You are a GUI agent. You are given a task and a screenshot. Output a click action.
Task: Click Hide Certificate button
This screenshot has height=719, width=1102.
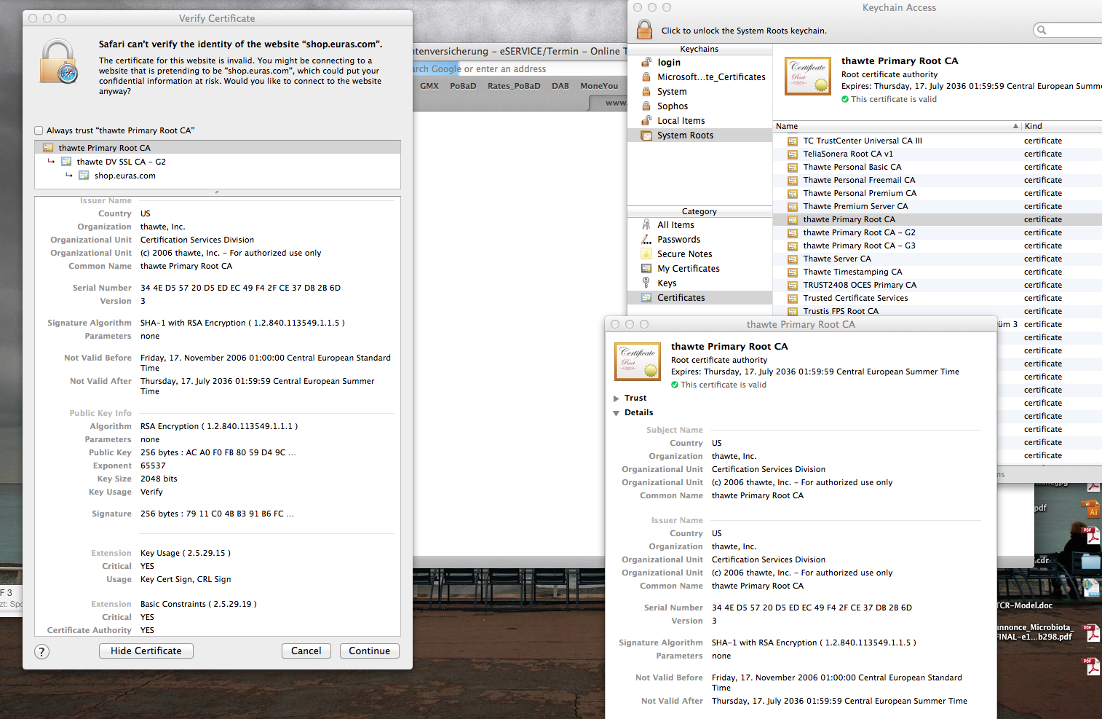point(146,651)
